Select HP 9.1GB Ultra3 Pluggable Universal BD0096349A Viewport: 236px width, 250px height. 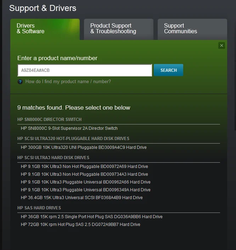coord(86,190)
